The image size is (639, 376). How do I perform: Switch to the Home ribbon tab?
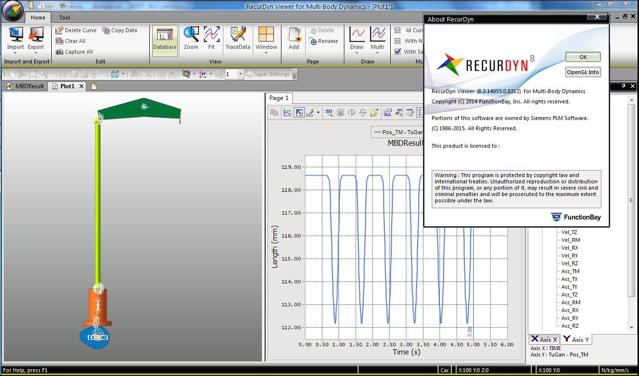pos(38,18)
